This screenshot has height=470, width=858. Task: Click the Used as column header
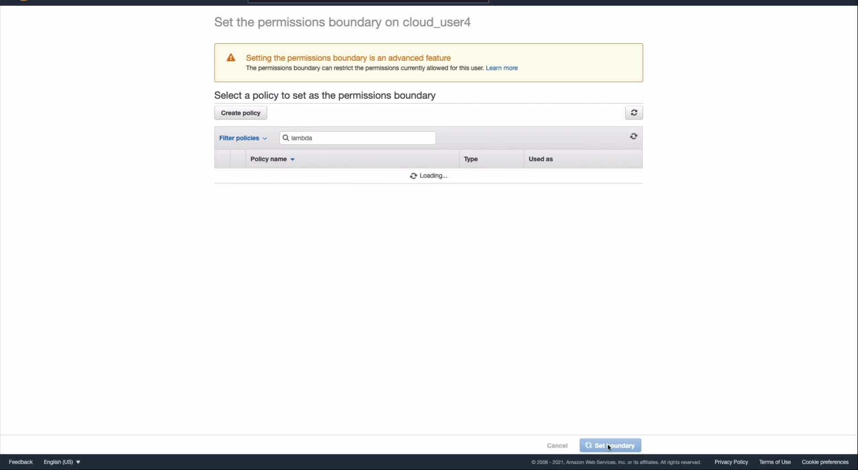(x=540, y=159)
